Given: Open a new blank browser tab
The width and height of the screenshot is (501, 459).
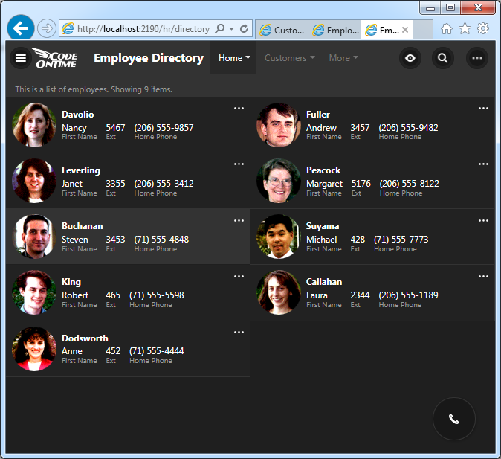Looking at the screenshot, I should pos(423,30).
